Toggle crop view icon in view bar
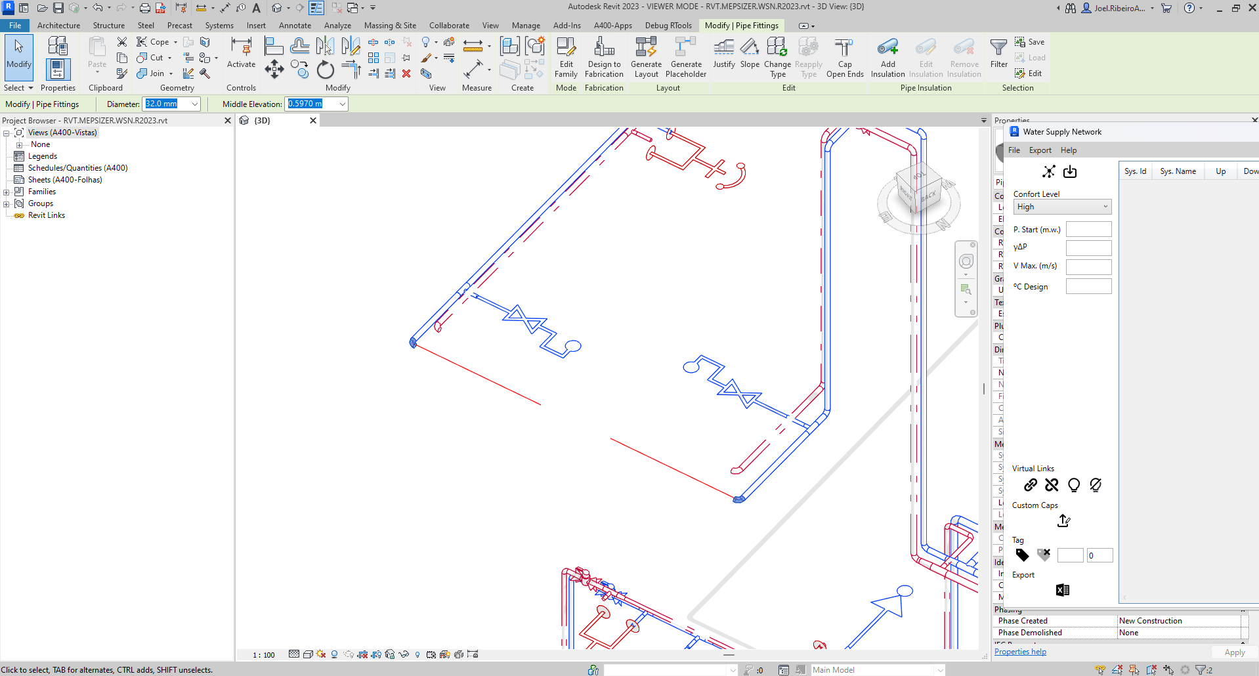1259x676 pixels. pyautogui.click(x=362, y=654)
